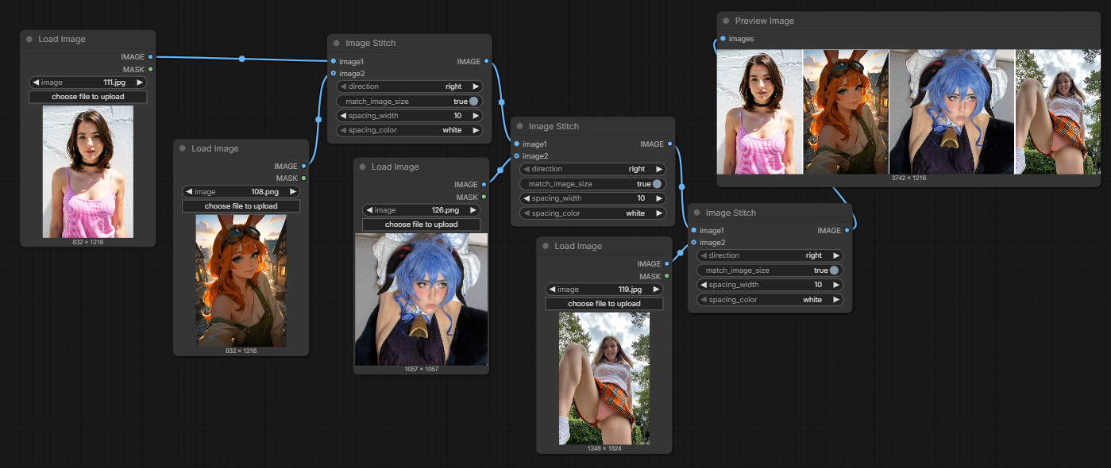Screen dimensions: 1111x468
Task: Select the 126.png image thumbnail in Load Image
Action: pos(422,299)
